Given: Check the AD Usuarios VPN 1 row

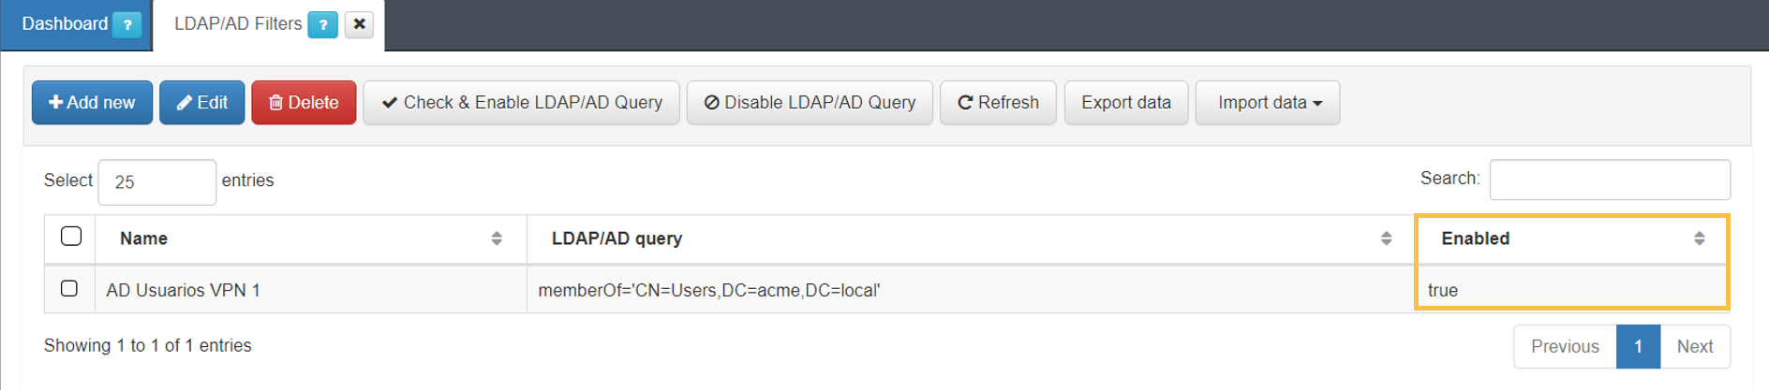Looking at the screenshot, I should 69,288.
